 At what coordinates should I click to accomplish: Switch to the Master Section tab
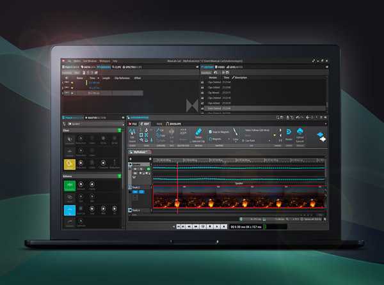(x=95, y=118)
